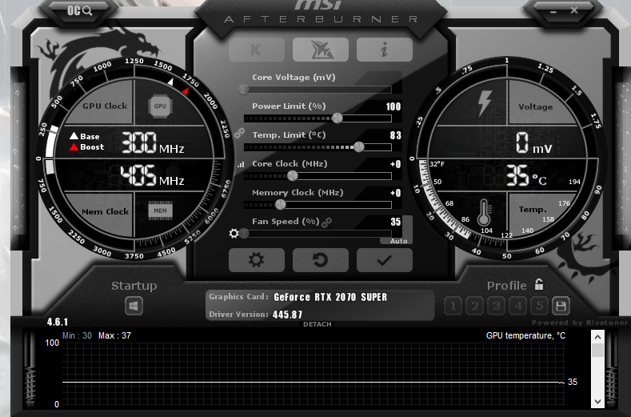Click the 35 °C temperature readout

coord(526,175)
